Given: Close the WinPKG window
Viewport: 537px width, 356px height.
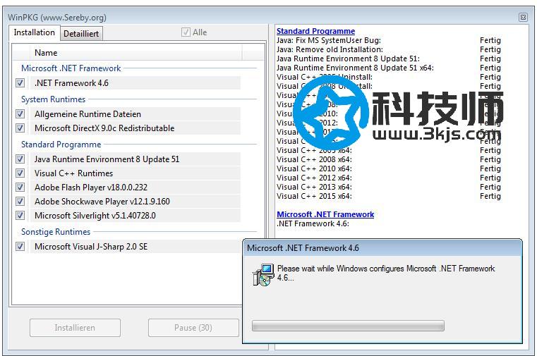Looking at the screenshot, I should 523,17.
